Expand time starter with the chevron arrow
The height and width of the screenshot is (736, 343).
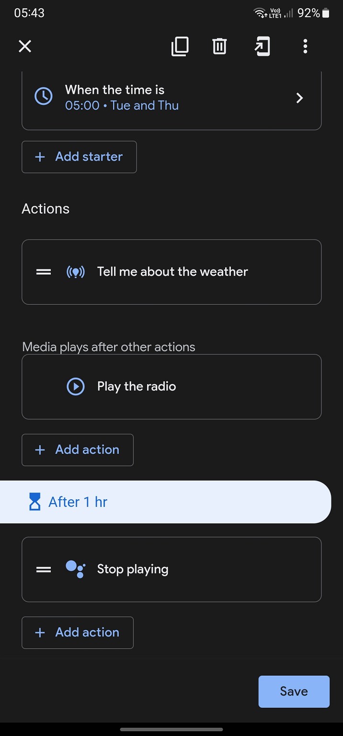[300, 98]
